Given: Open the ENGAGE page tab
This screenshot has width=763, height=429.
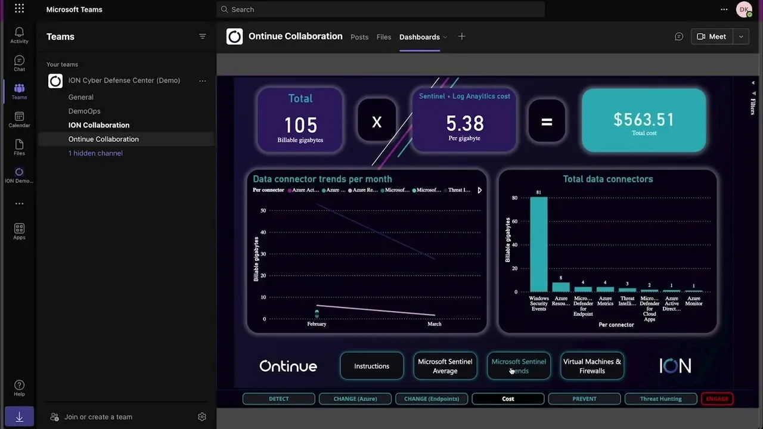Looking at the screenshot, I should tap(717, 399).
